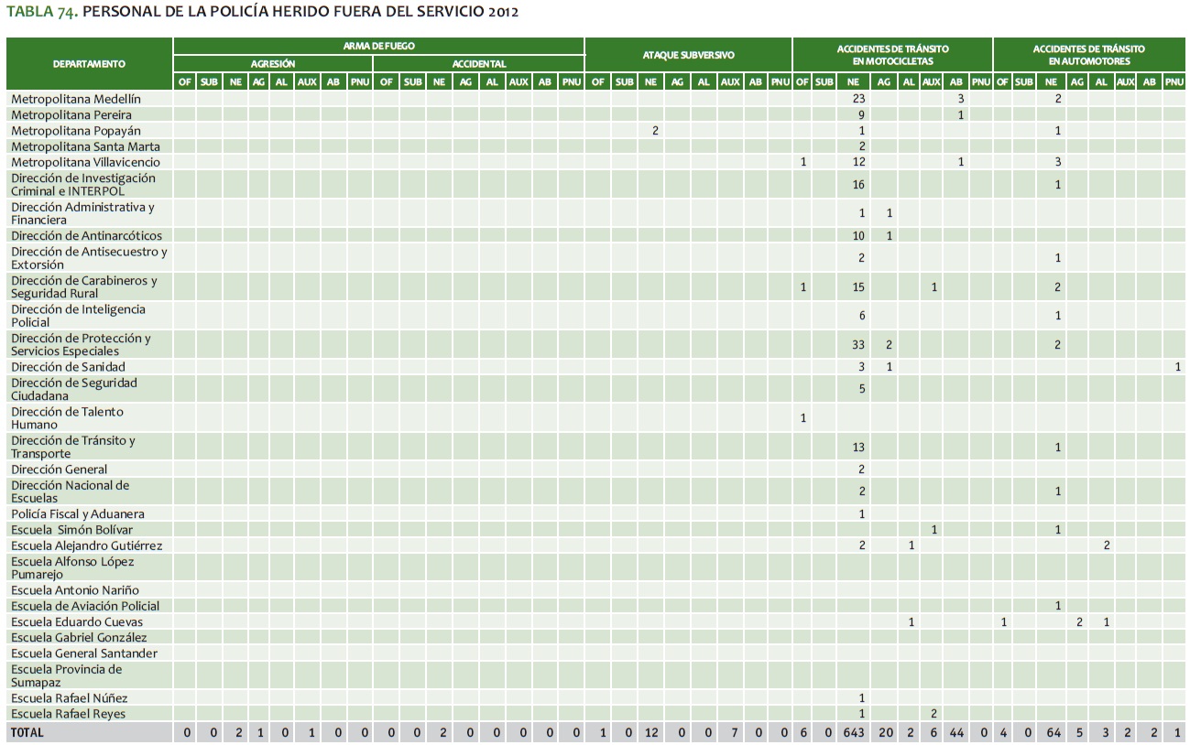Screen dimensions: 1190x745
Task: Select the ACCIDENTAL subheader
Action: point(478,64)
